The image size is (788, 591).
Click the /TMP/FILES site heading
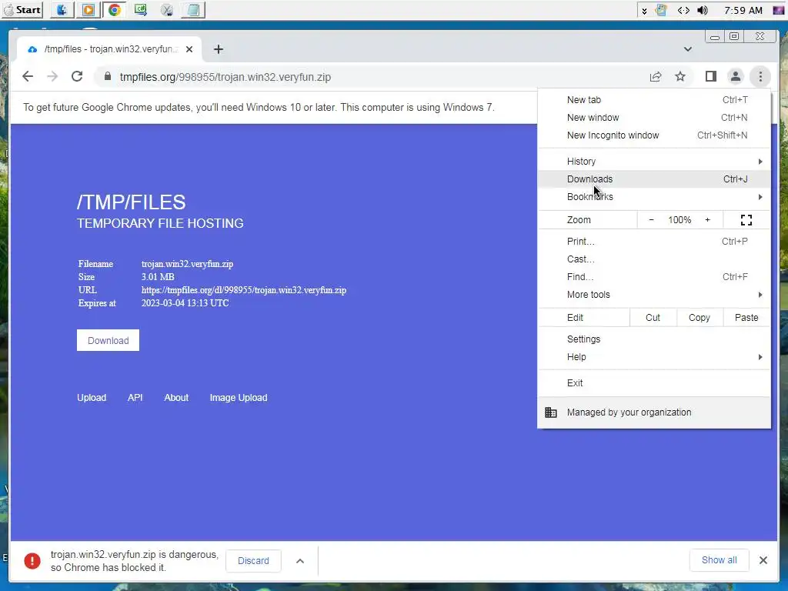point(131,202)
